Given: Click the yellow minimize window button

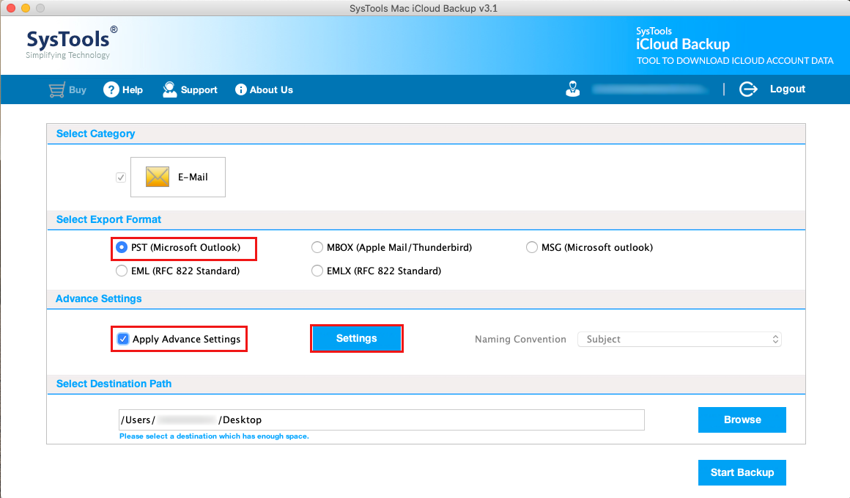Looking at the screenshot, I should tap(26, 8).
